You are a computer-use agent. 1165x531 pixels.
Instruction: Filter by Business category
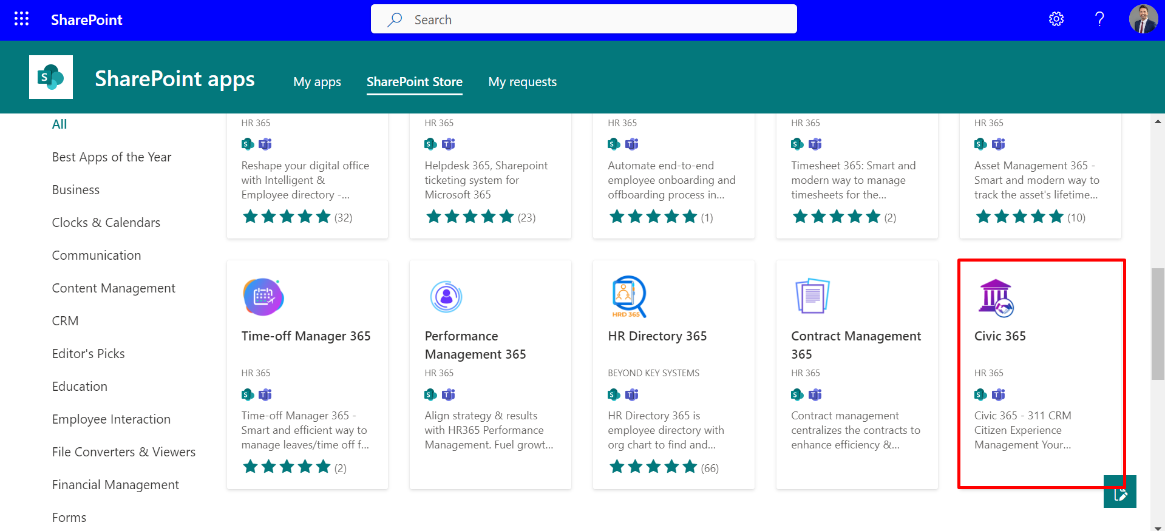(76, 190)
